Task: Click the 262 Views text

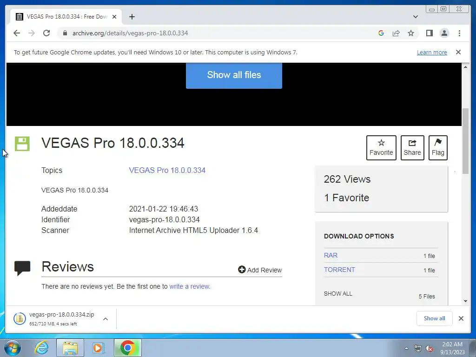Action: coord(347,179)
